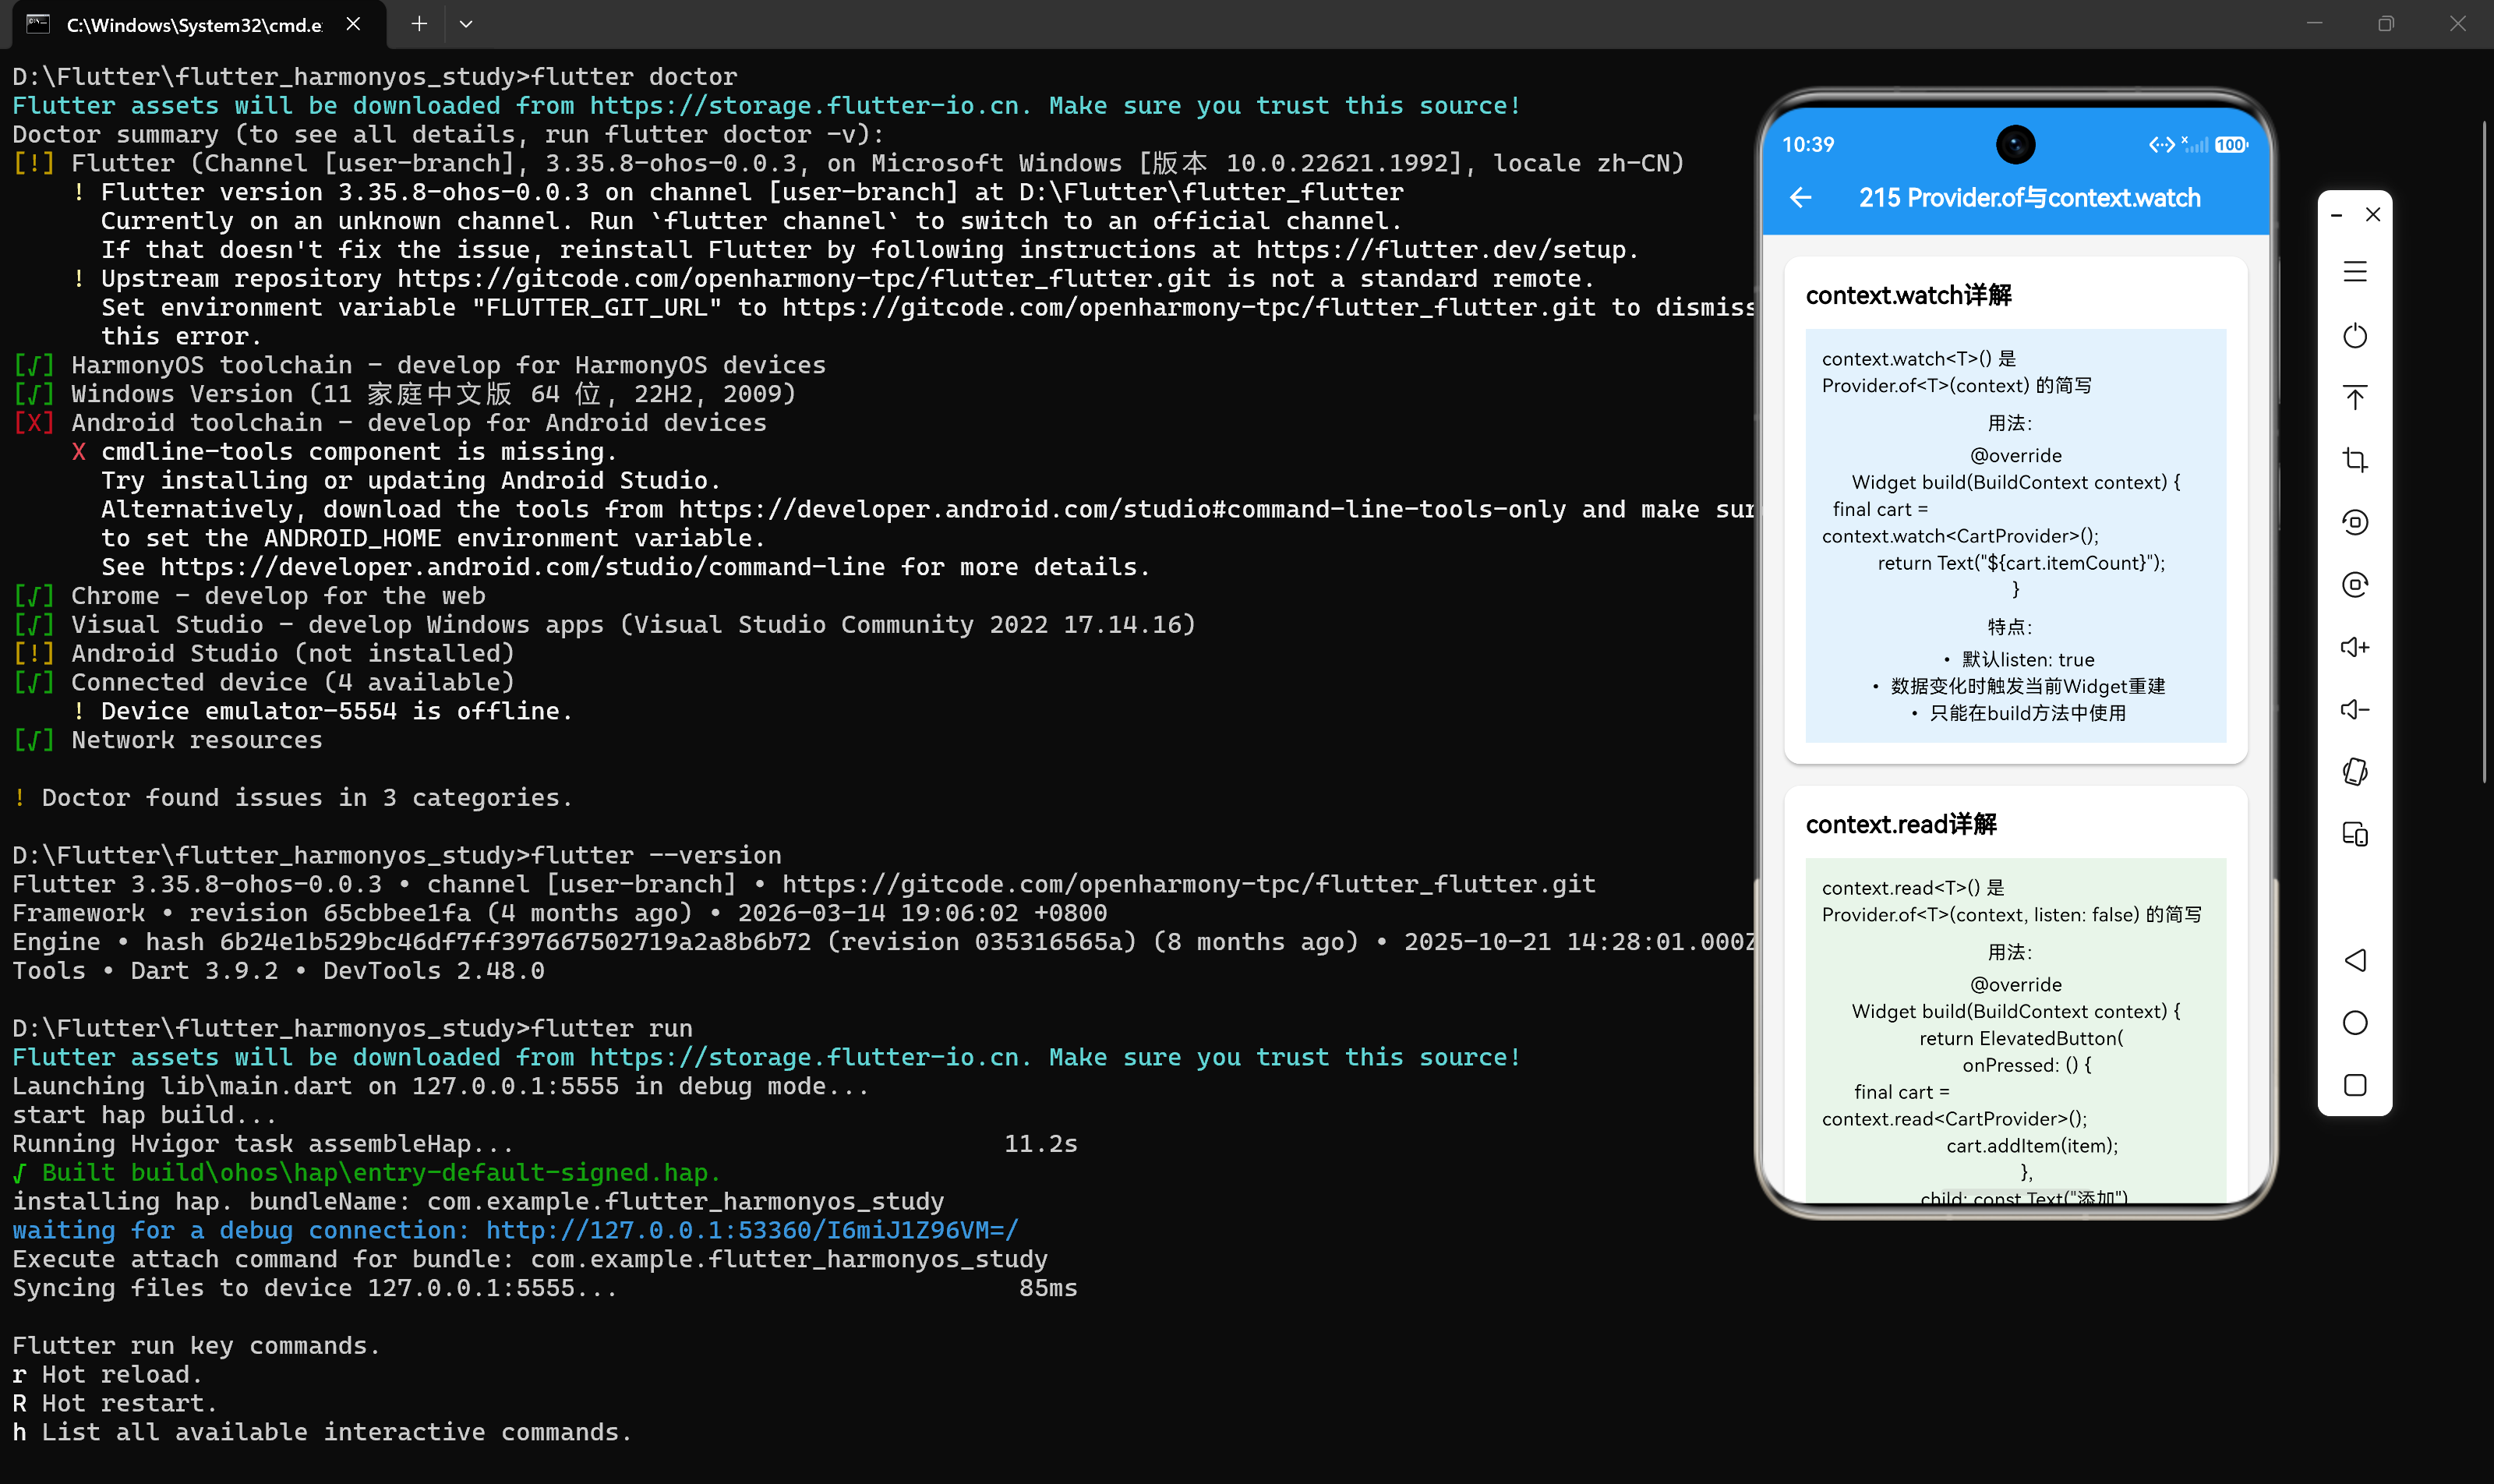Viewport: 2494px width, 1484px height.
Task: Tap the emulator Back triangle button
Action: tap(2355, 960)
